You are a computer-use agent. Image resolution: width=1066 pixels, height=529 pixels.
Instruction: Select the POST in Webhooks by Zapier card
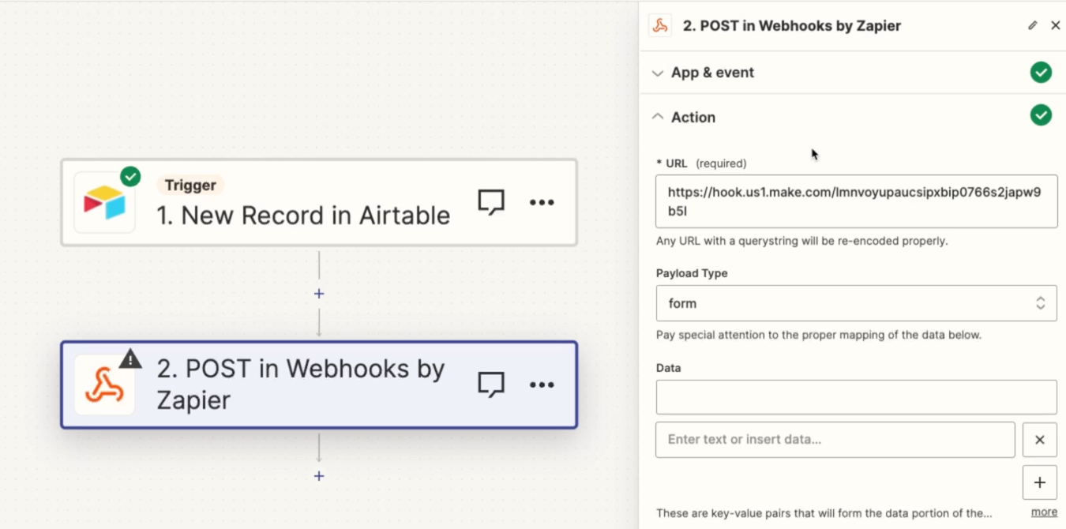(319, 385)
